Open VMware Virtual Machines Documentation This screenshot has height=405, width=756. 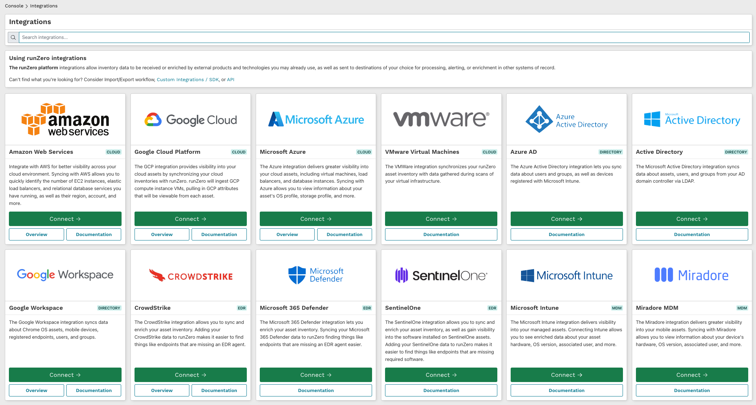[441, 235]
